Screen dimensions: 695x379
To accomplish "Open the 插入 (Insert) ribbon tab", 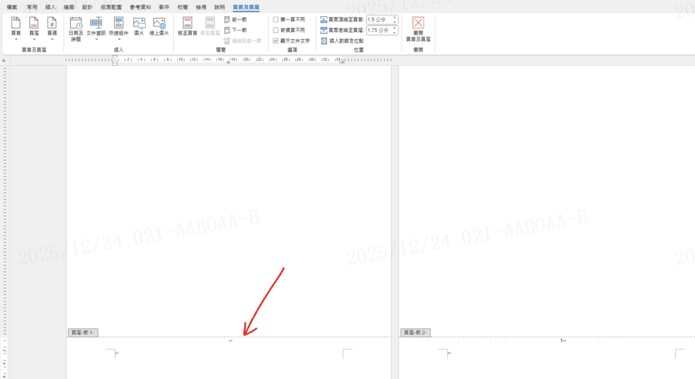I will 50,7.
